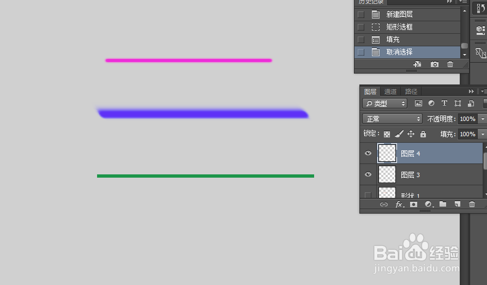Click the 图层 3 layer thumbnail
Image resolution: width=487 pixels, height=285 pixels.
click(387, 174)
